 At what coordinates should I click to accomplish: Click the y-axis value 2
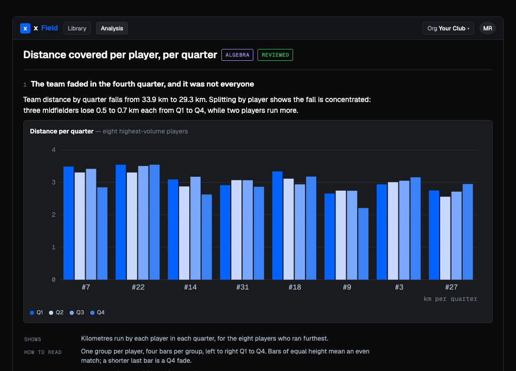click(x=54, y=214)
